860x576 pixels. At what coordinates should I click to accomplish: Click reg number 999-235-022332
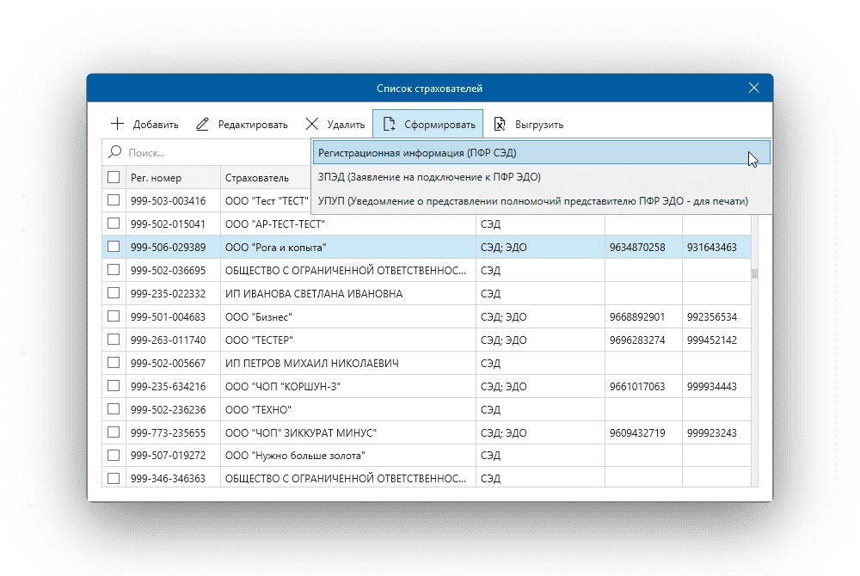click(168, 293)
